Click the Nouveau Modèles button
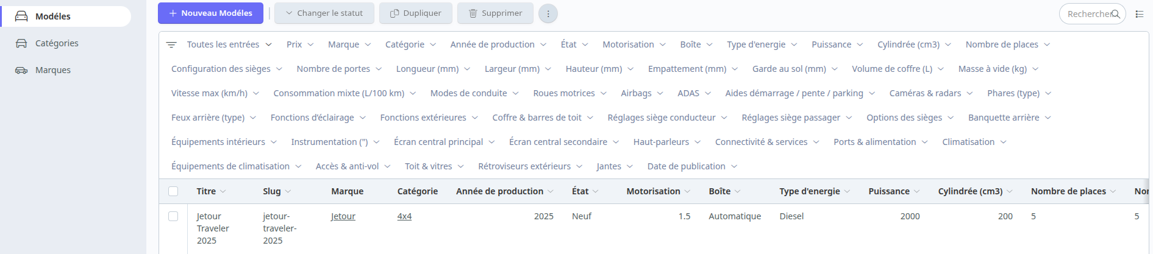 click(x=210, y=13)
